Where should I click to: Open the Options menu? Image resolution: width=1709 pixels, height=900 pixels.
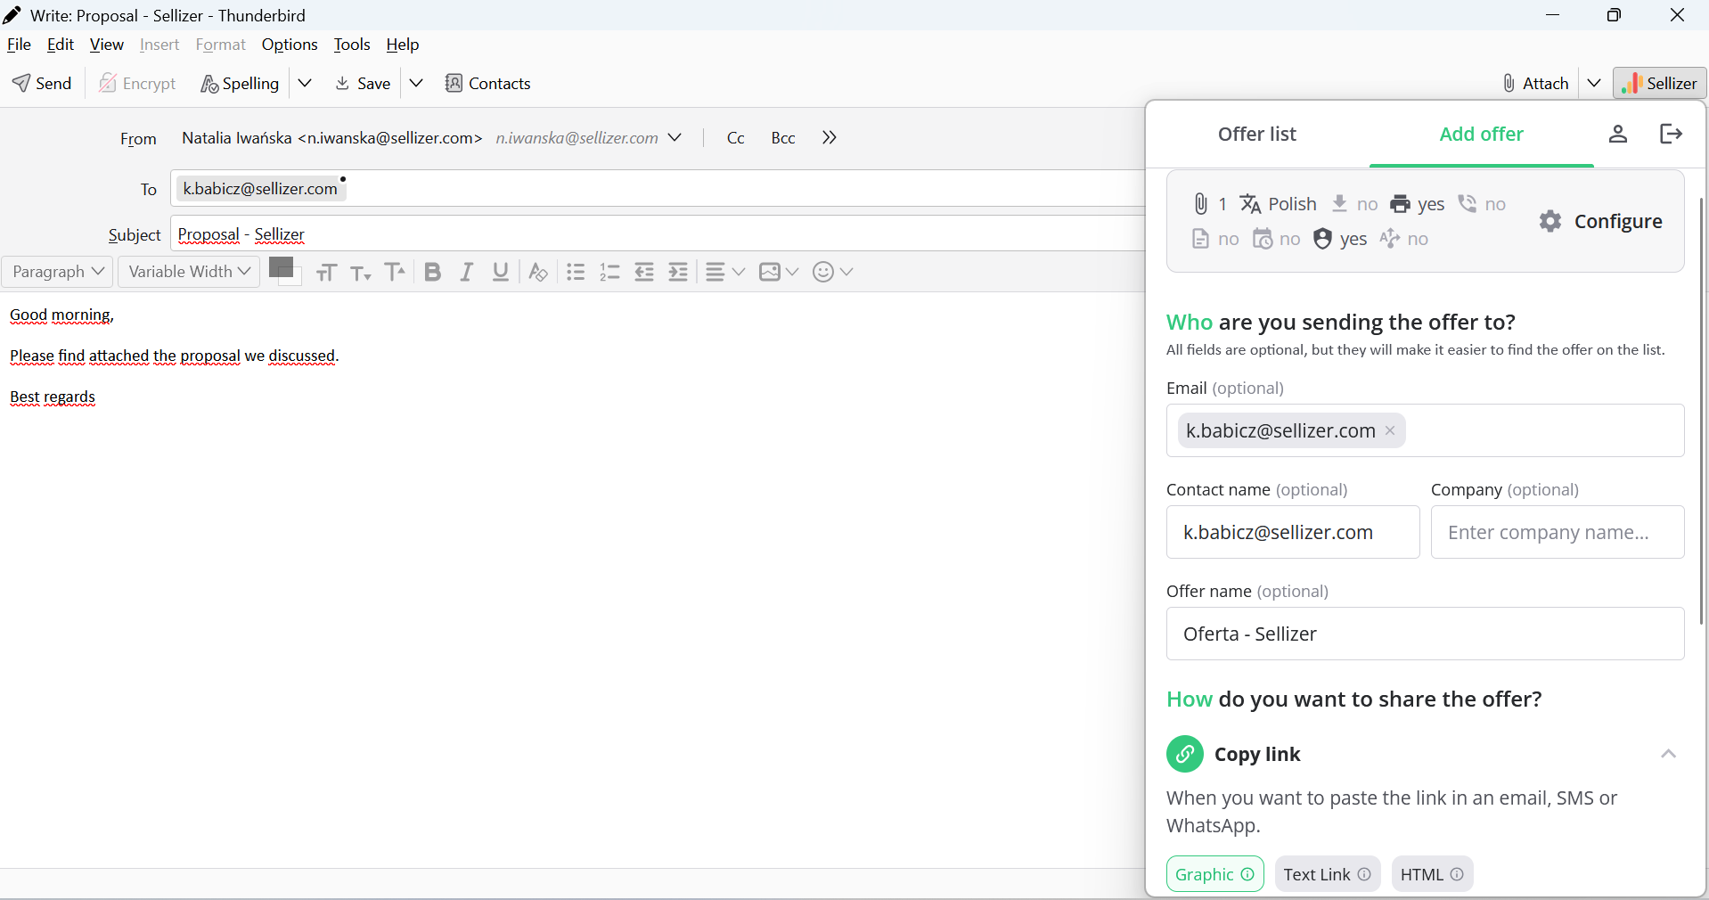tap(290, 45)
